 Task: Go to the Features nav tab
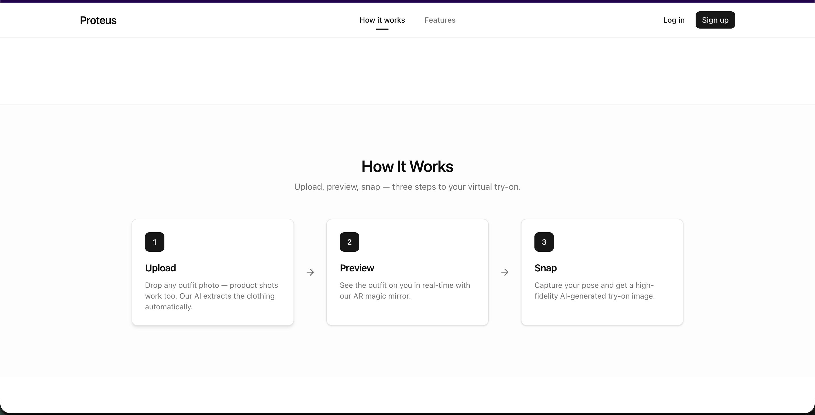440,20
